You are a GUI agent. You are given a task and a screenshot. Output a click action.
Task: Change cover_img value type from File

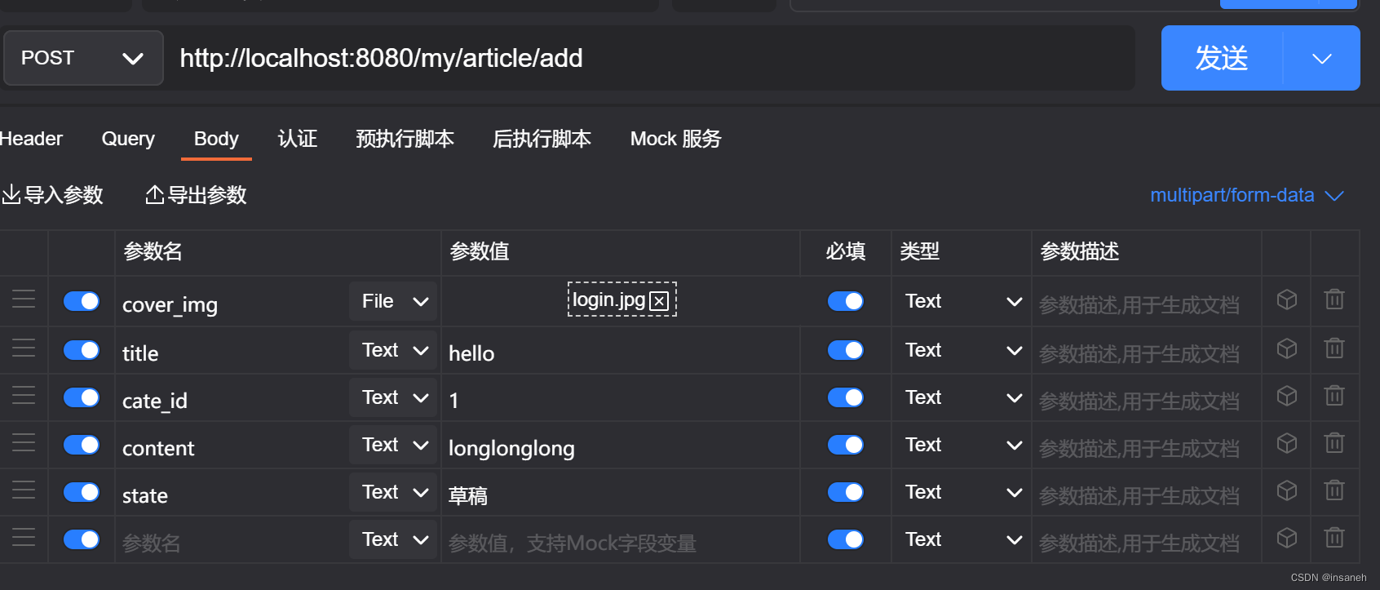[393, 300]
